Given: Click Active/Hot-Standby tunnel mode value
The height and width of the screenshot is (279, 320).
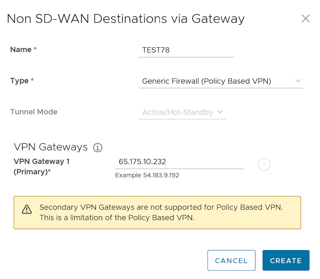Looking at the screenshot, I should point(178,112).
